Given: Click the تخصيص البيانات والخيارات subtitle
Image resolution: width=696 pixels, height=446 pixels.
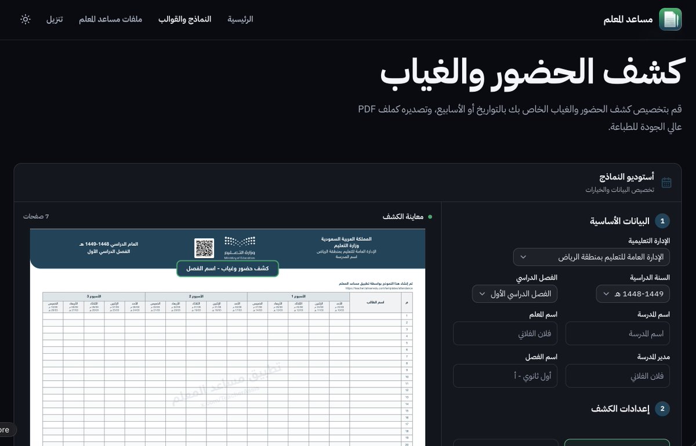Looking at the screenshot, I should pos(620,190).
